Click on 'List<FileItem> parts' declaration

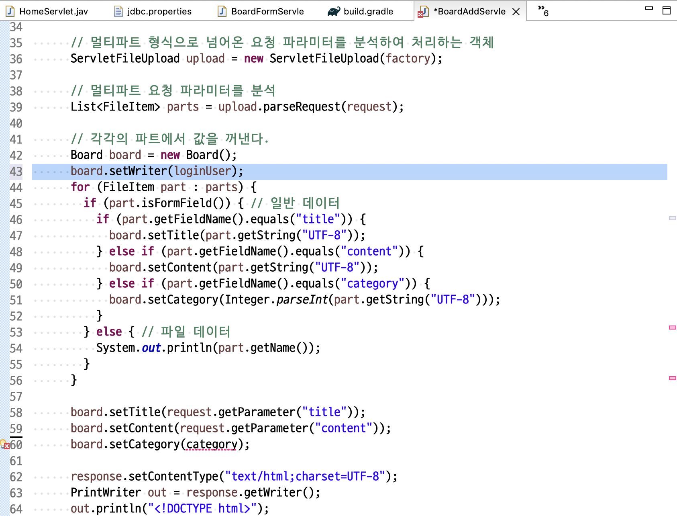click(x=135, y=107)
